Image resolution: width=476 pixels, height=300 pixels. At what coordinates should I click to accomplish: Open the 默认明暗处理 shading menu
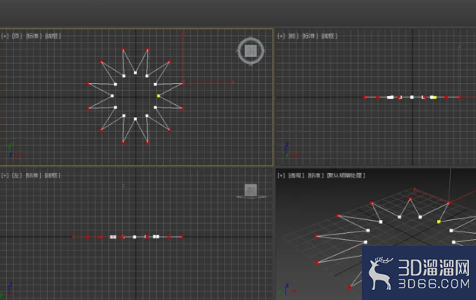[346, 175]
